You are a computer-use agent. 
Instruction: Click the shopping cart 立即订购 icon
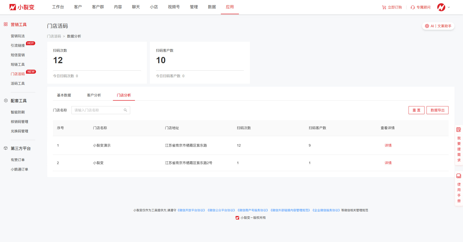point(384,7)
